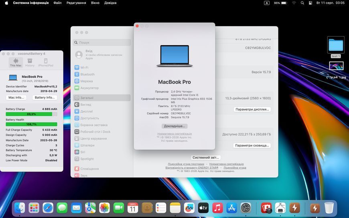Switch to History tab in coconutBattery
Screen dimensions: 349x218
coord(30,62)
